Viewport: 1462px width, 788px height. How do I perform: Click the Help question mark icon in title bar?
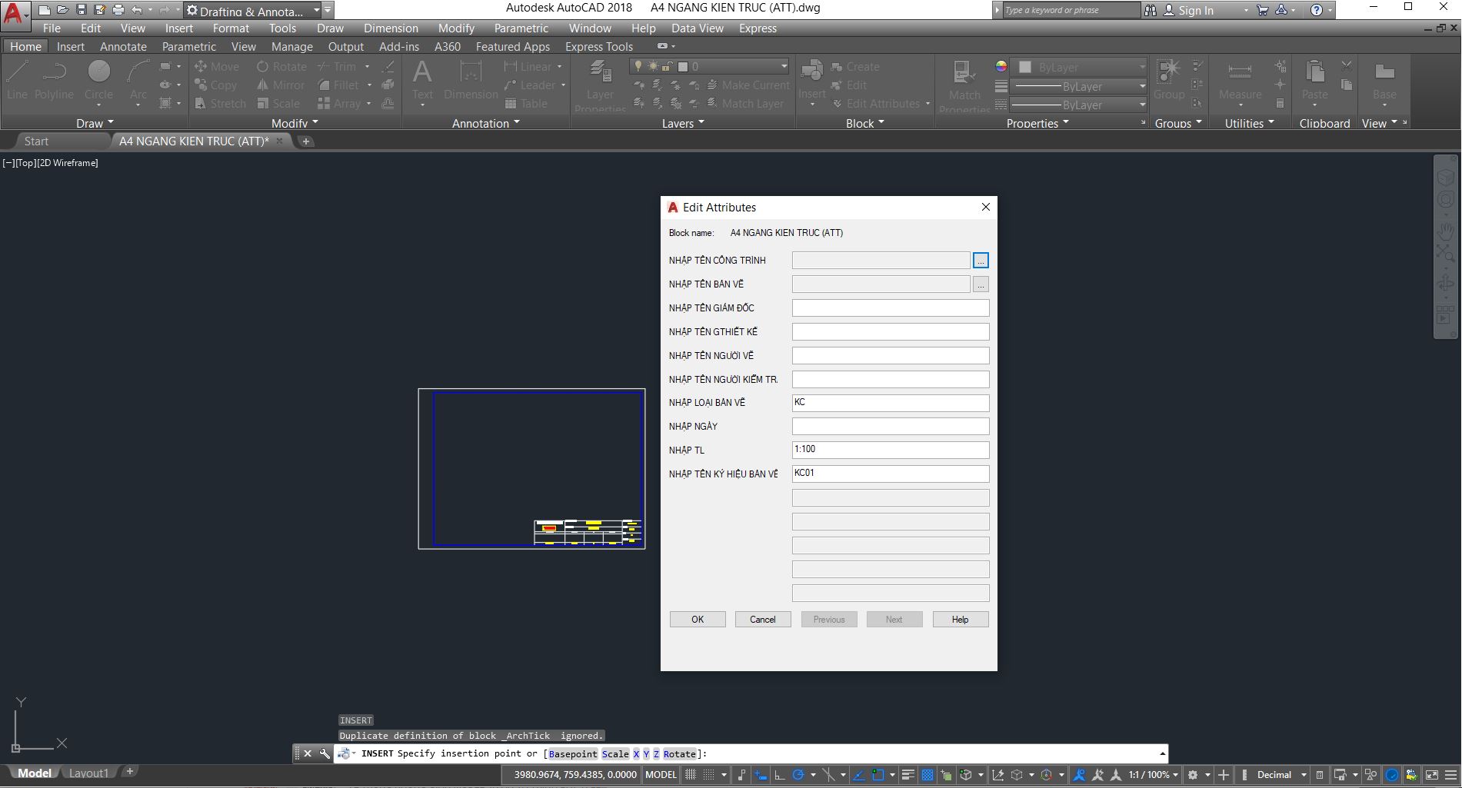coord(1317,10)
